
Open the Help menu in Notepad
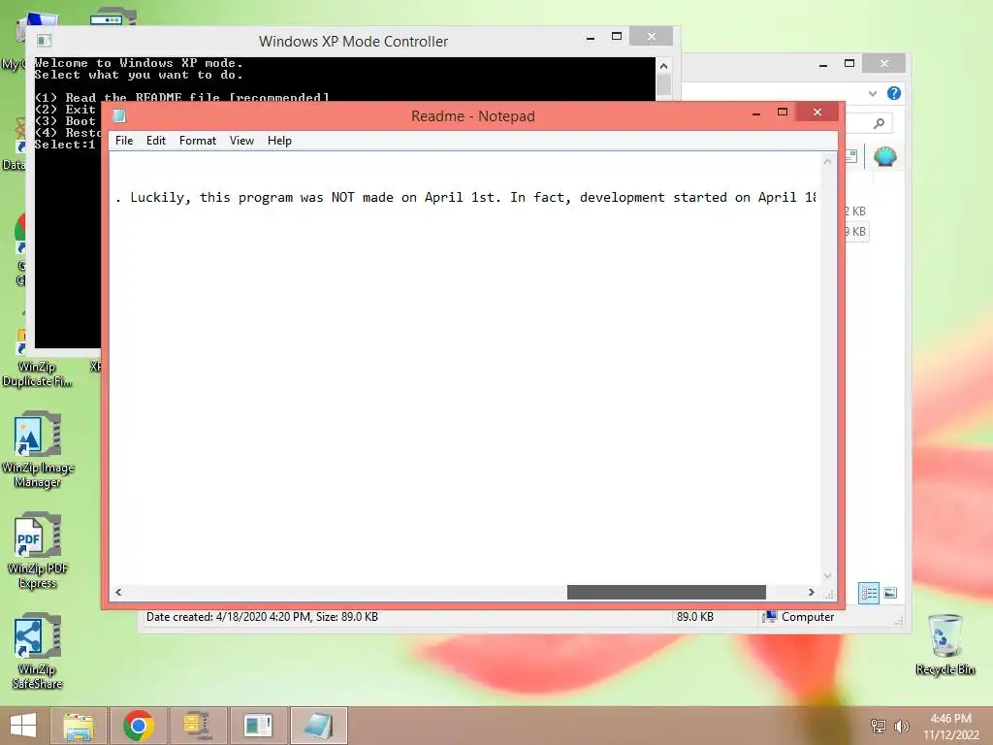[279, 141]
